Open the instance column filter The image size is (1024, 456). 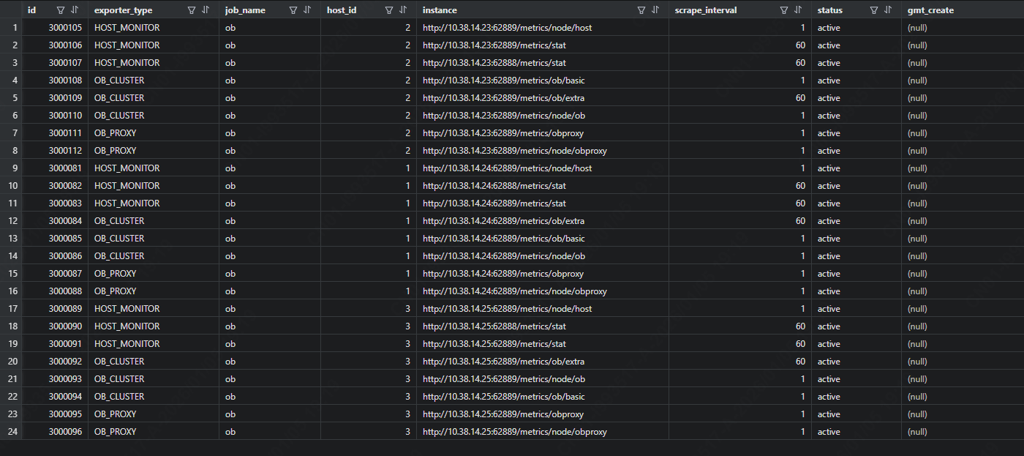click(641, 10)
